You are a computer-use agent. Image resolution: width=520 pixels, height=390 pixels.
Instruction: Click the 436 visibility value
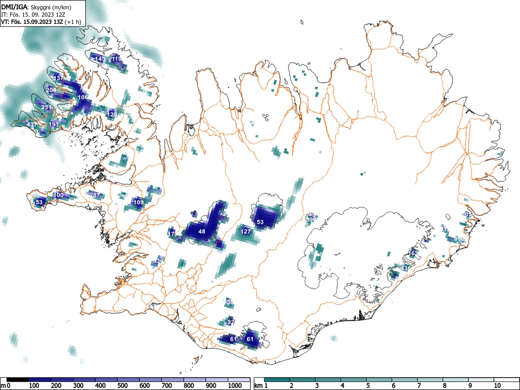[x=406, y=268]
